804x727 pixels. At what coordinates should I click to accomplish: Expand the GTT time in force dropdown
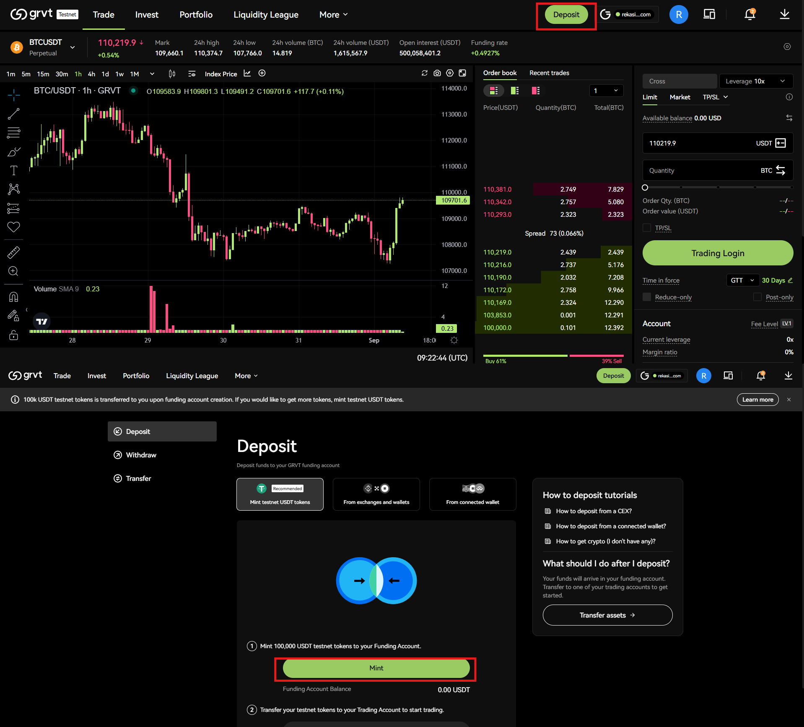point(742,280)
